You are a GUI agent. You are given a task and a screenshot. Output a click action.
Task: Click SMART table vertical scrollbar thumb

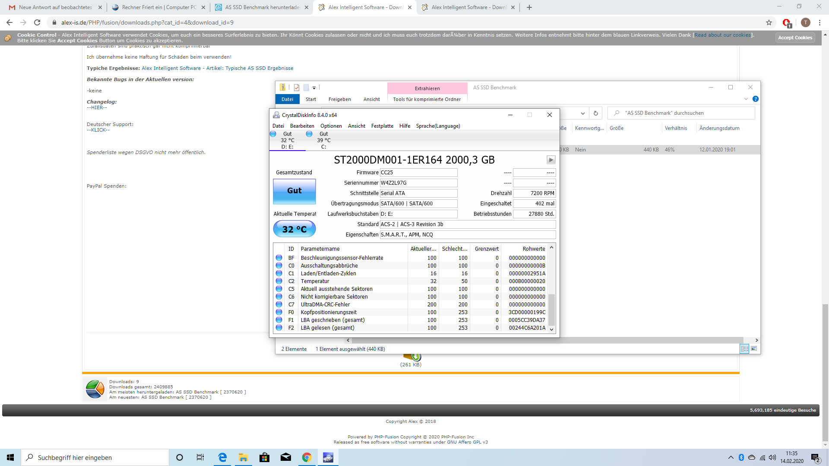551,310
